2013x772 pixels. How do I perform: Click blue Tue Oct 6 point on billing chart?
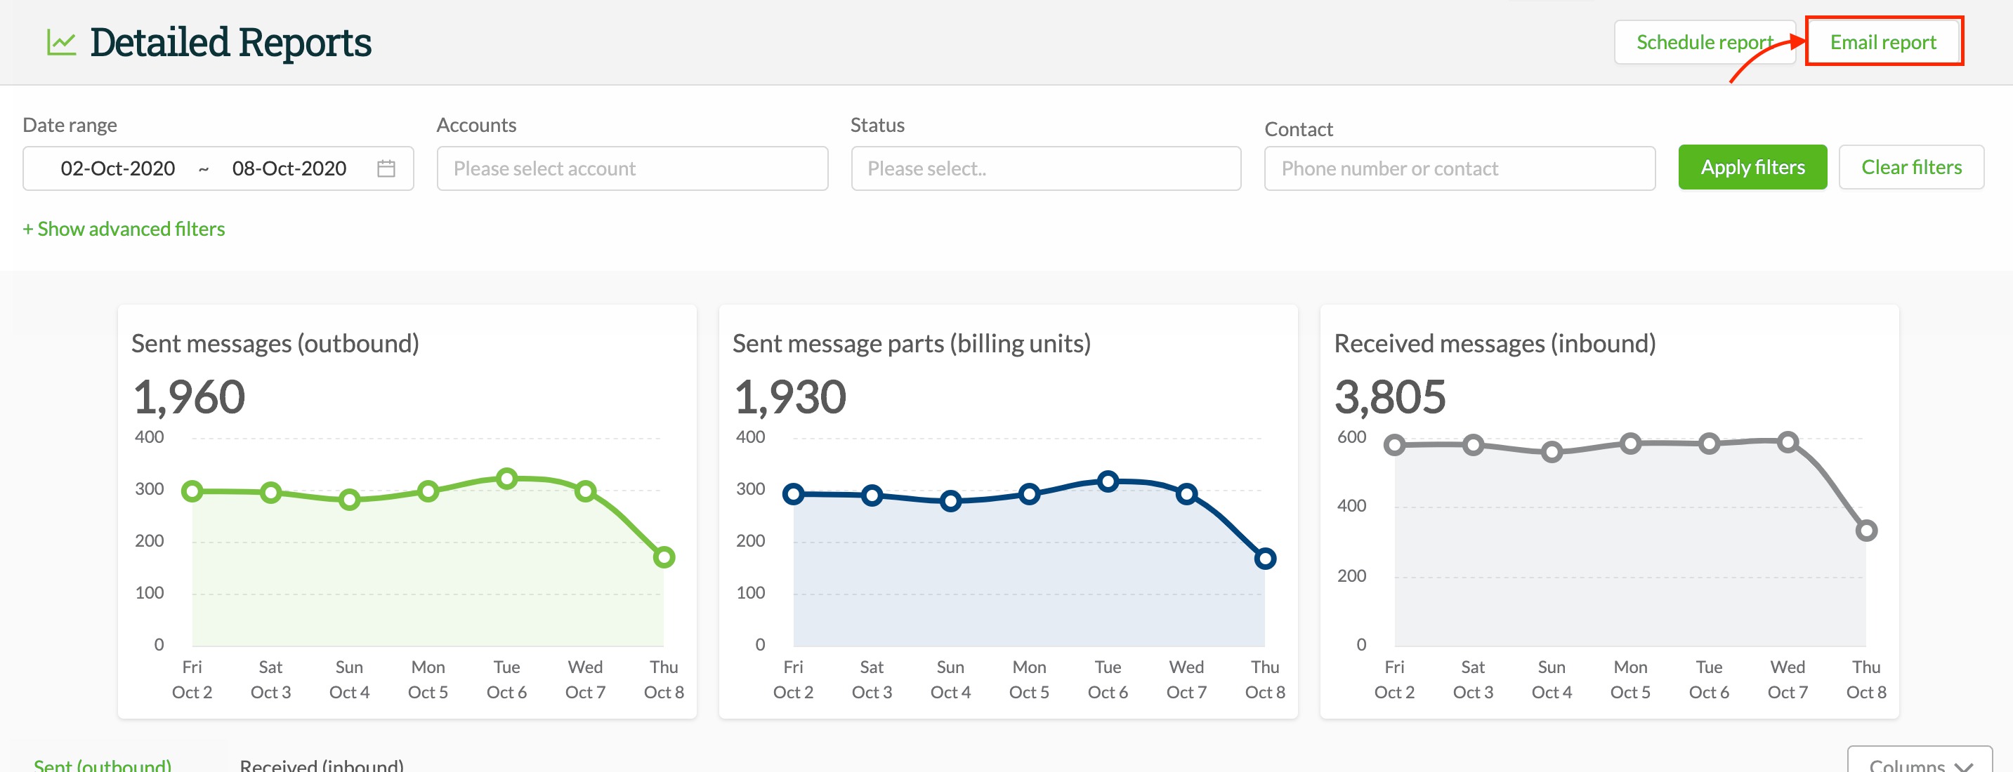[x=1108, y=481]
